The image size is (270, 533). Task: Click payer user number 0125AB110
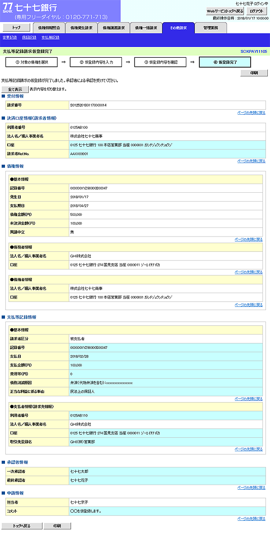[79, 415]
